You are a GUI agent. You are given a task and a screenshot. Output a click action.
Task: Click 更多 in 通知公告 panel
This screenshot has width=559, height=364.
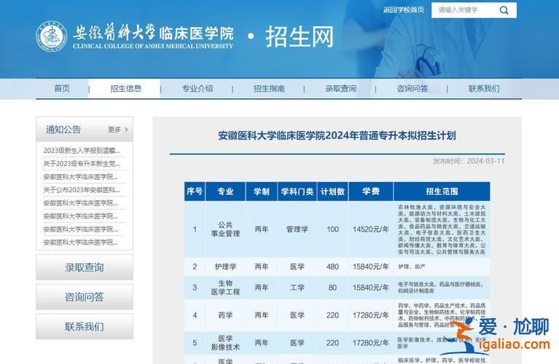(114, 130)
